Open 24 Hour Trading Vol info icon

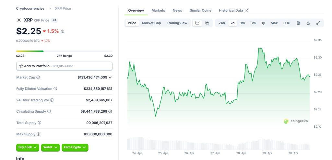point(52,100)
